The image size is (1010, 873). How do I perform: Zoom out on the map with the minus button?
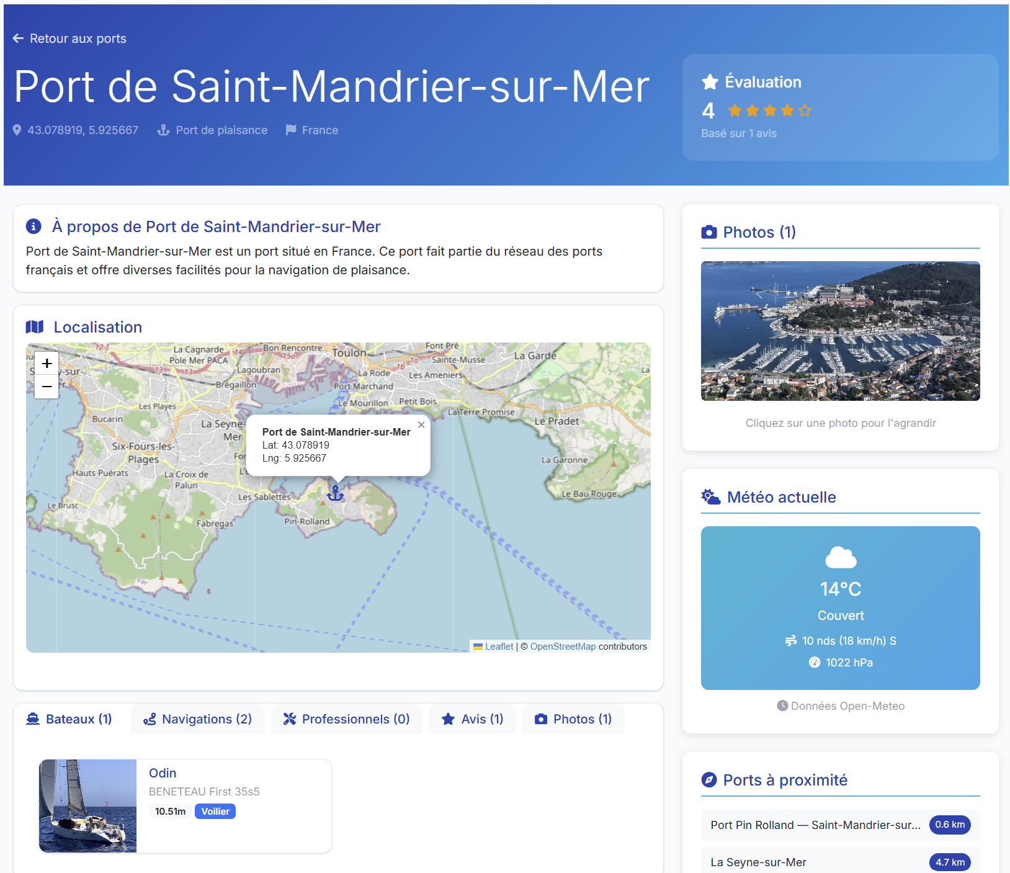coord(46,386)
